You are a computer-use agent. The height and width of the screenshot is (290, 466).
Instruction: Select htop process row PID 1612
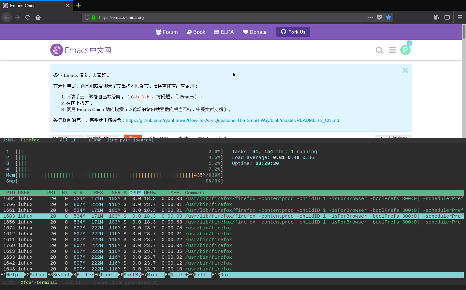click(232, 234)
